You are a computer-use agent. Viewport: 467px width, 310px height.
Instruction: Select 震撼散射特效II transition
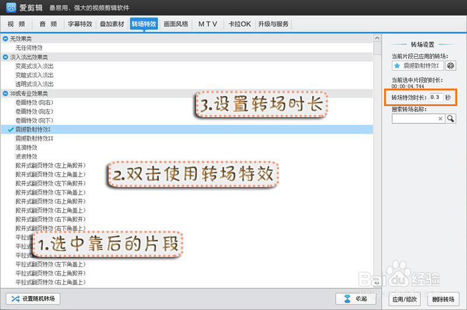tap(34, 139)
